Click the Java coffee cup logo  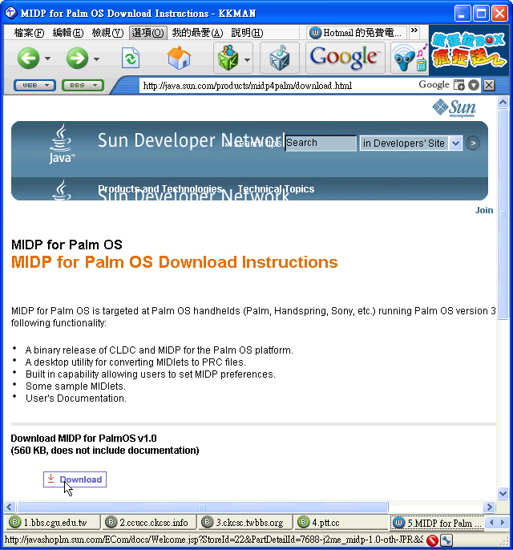62,144
